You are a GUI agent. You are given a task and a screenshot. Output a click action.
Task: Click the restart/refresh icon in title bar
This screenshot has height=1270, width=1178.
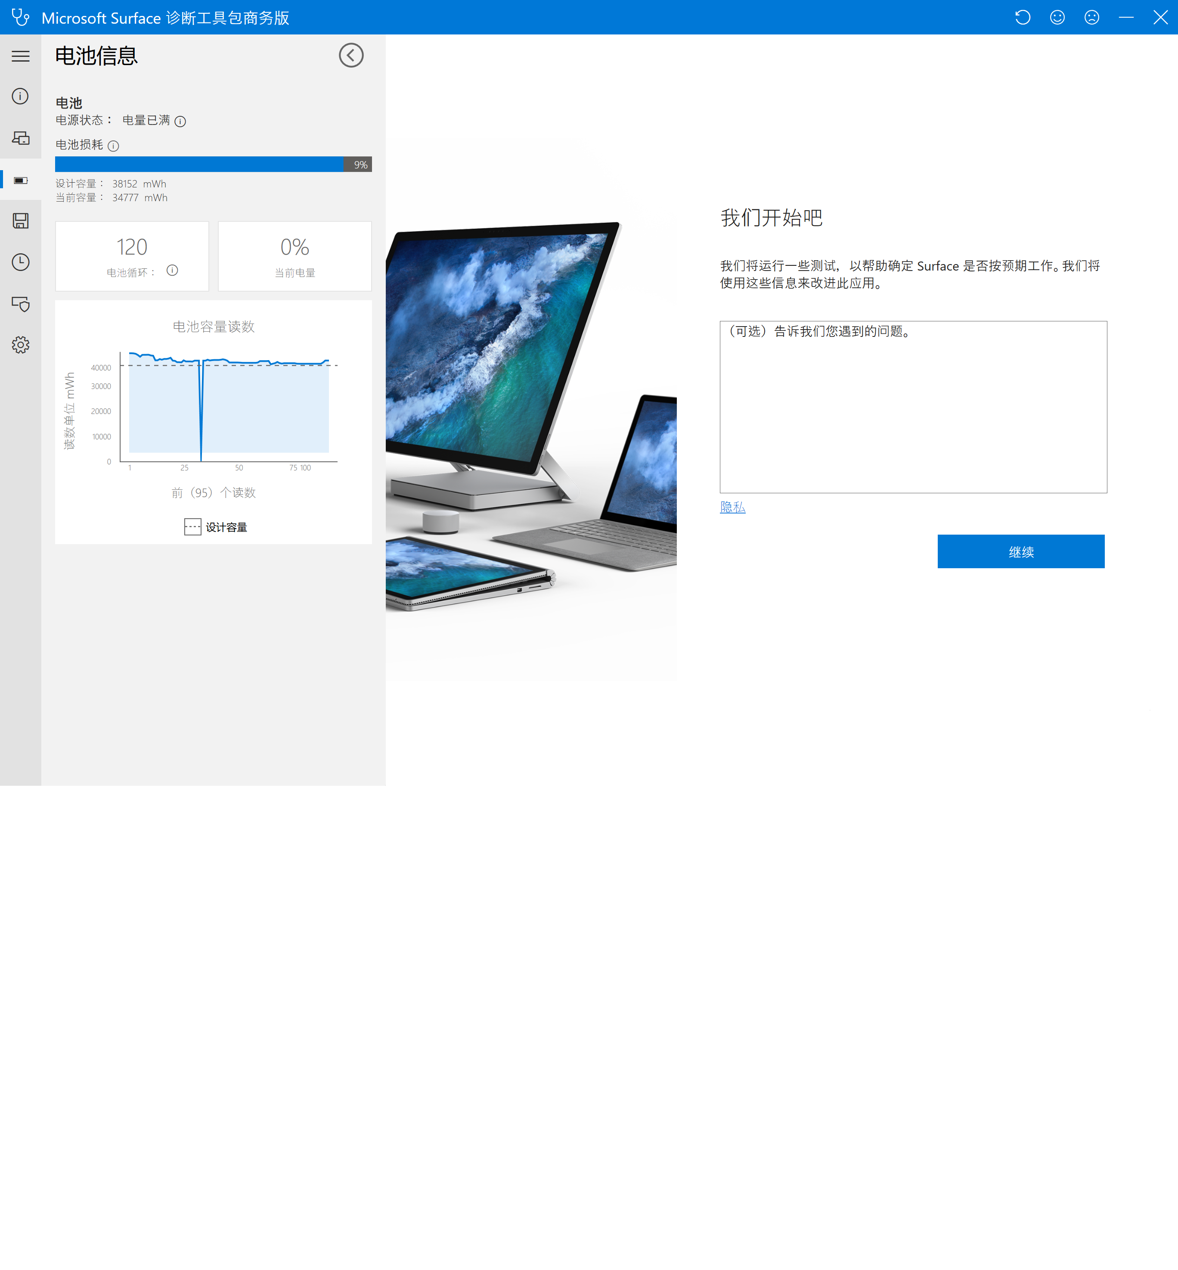click(x=1023, y=17)
